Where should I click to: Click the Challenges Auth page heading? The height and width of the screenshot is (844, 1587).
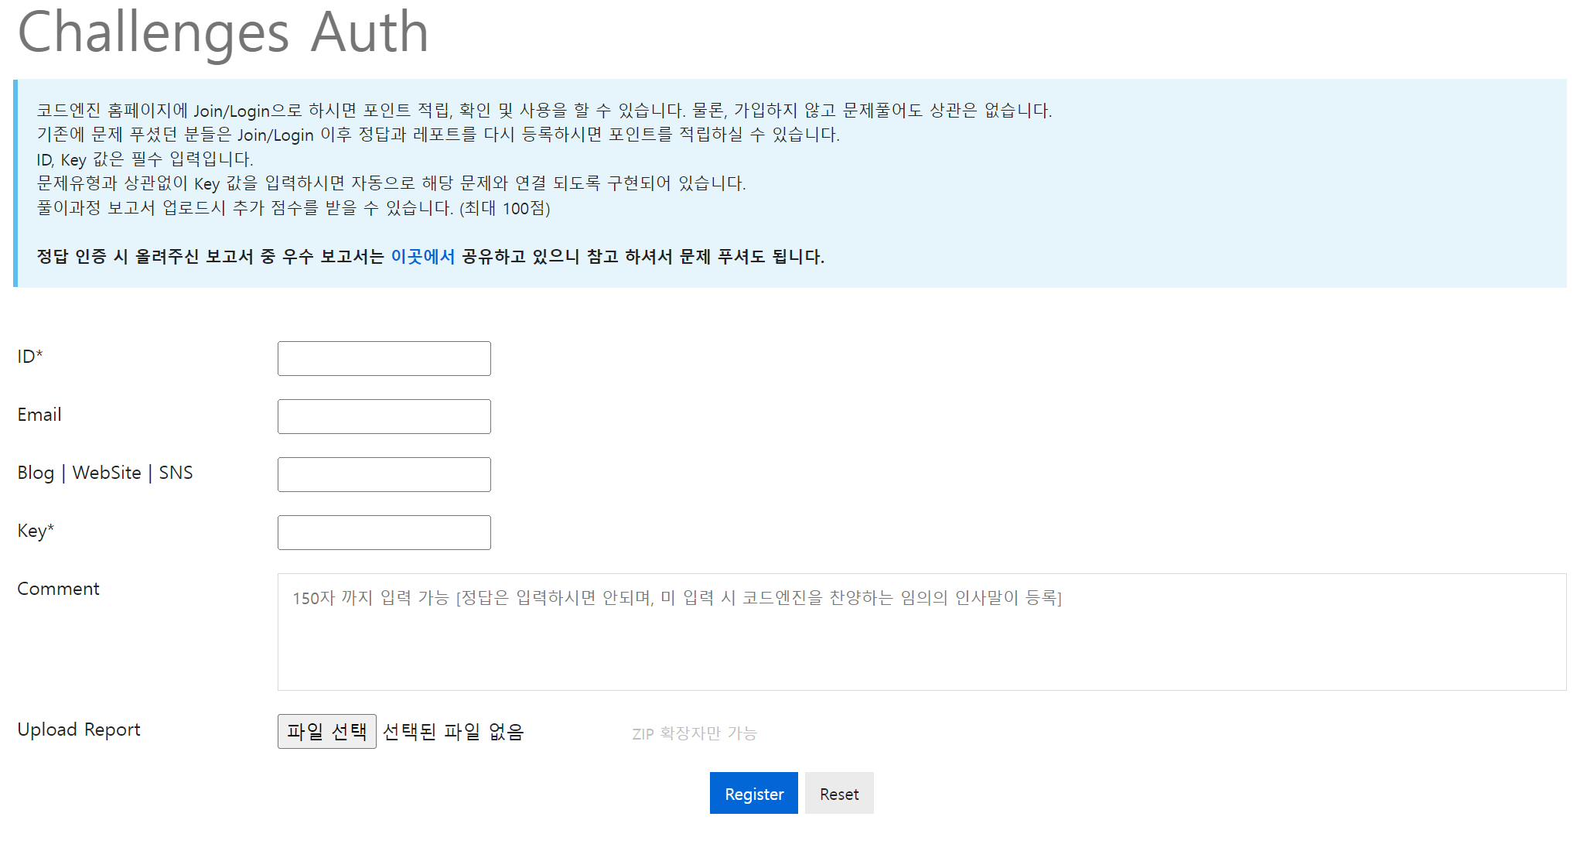[223, 32]
